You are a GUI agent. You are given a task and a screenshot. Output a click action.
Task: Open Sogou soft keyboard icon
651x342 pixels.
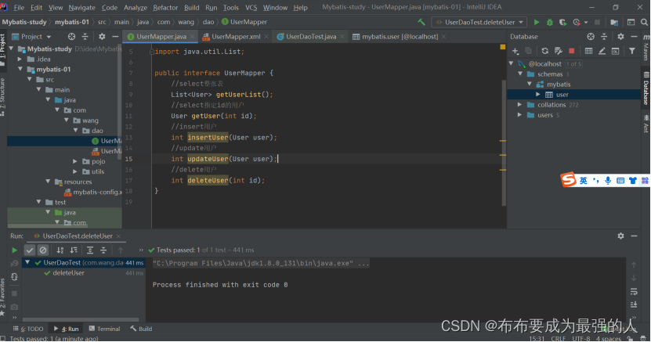click(x=620, y=180)
